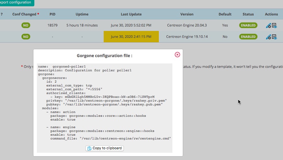Click the Version column header

pos(187,14)
